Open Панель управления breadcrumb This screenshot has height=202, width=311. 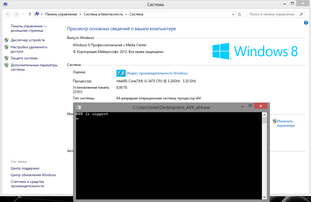(61, 14)
